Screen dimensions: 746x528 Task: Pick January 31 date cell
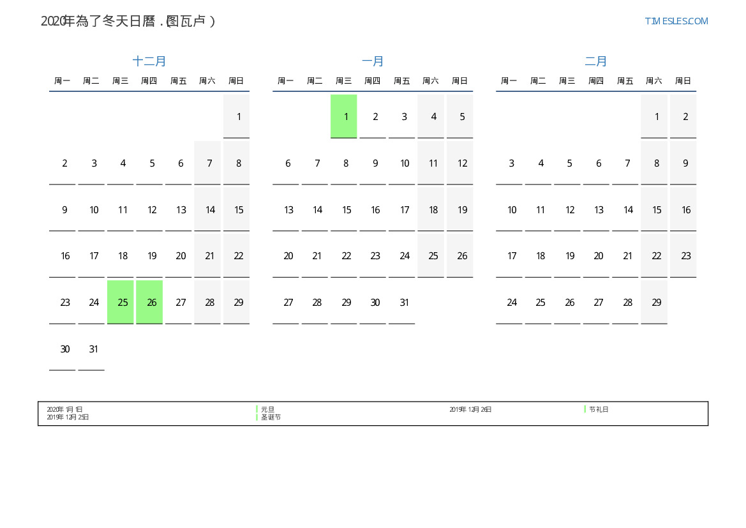(402, 302)
